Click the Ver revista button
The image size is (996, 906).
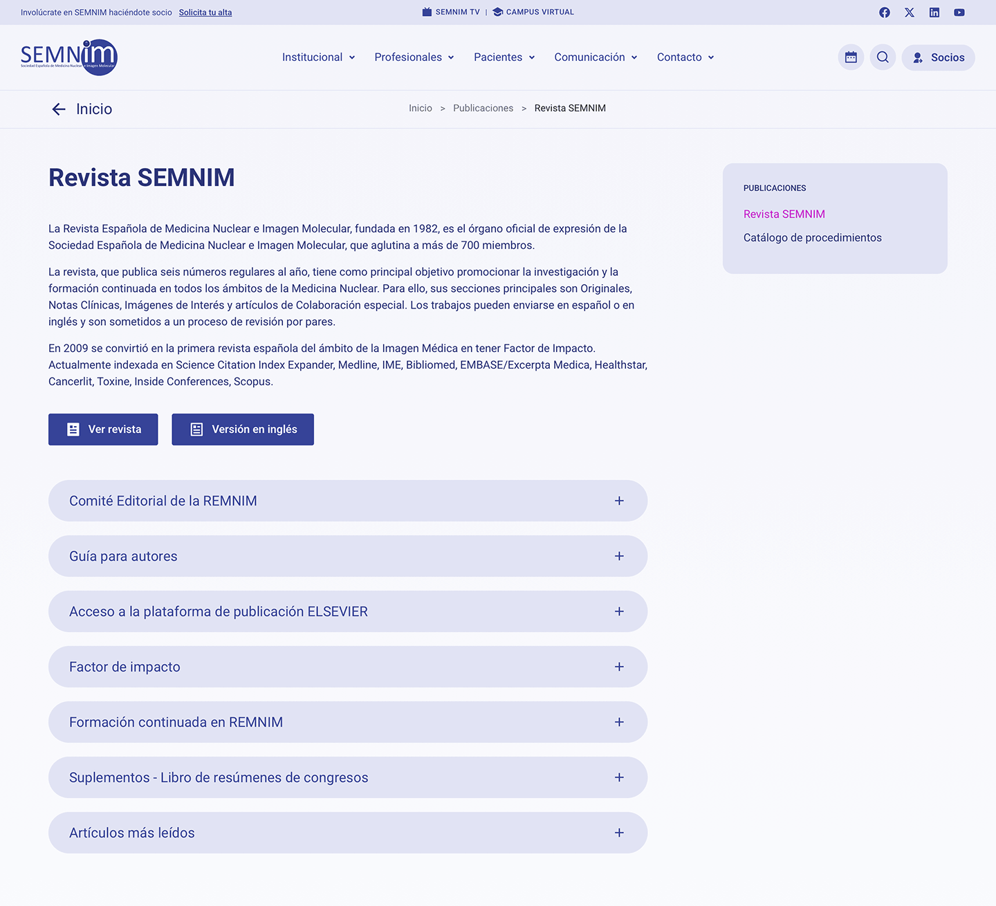click(103, 429)
